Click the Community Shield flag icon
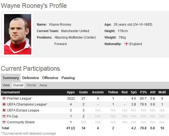This screenshot has width=169, height=136. coord(4,122)
